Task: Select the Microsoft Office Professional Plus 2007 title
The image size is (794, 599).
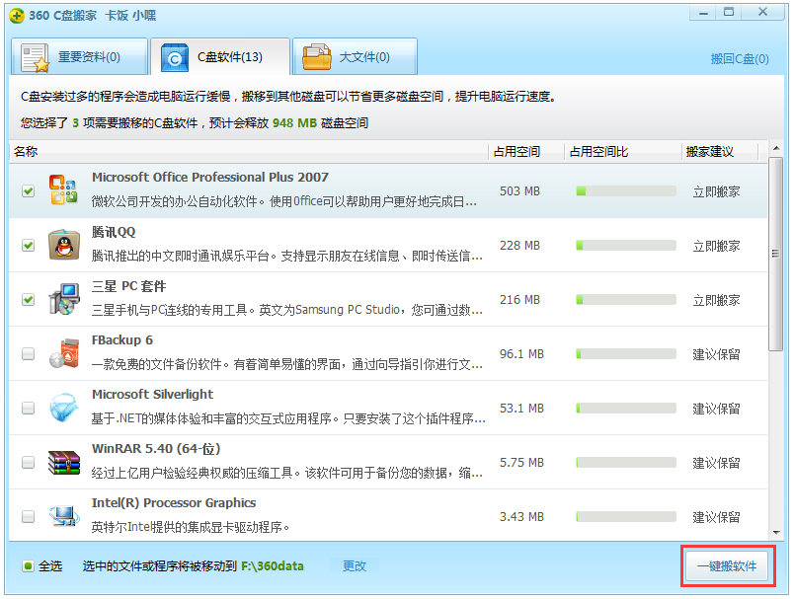Action: [210, 177]
